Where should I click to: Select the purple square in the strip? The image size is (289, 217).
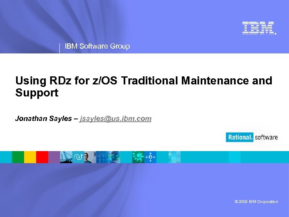(54, 157)
